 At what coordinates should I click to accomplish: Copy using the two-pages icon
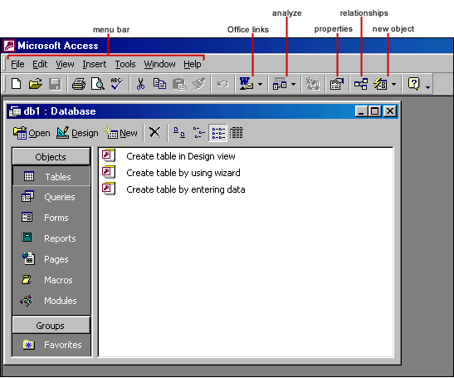click(159, 84)
